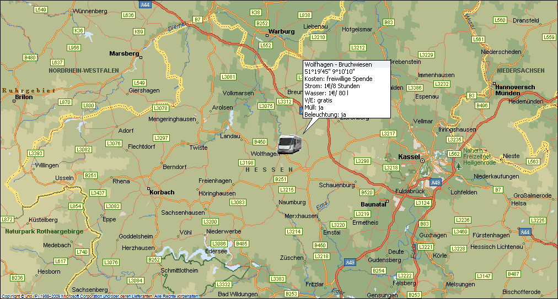Click the Marsberg city label
Viewport: 558px width, 299px height.
point(124,53)
